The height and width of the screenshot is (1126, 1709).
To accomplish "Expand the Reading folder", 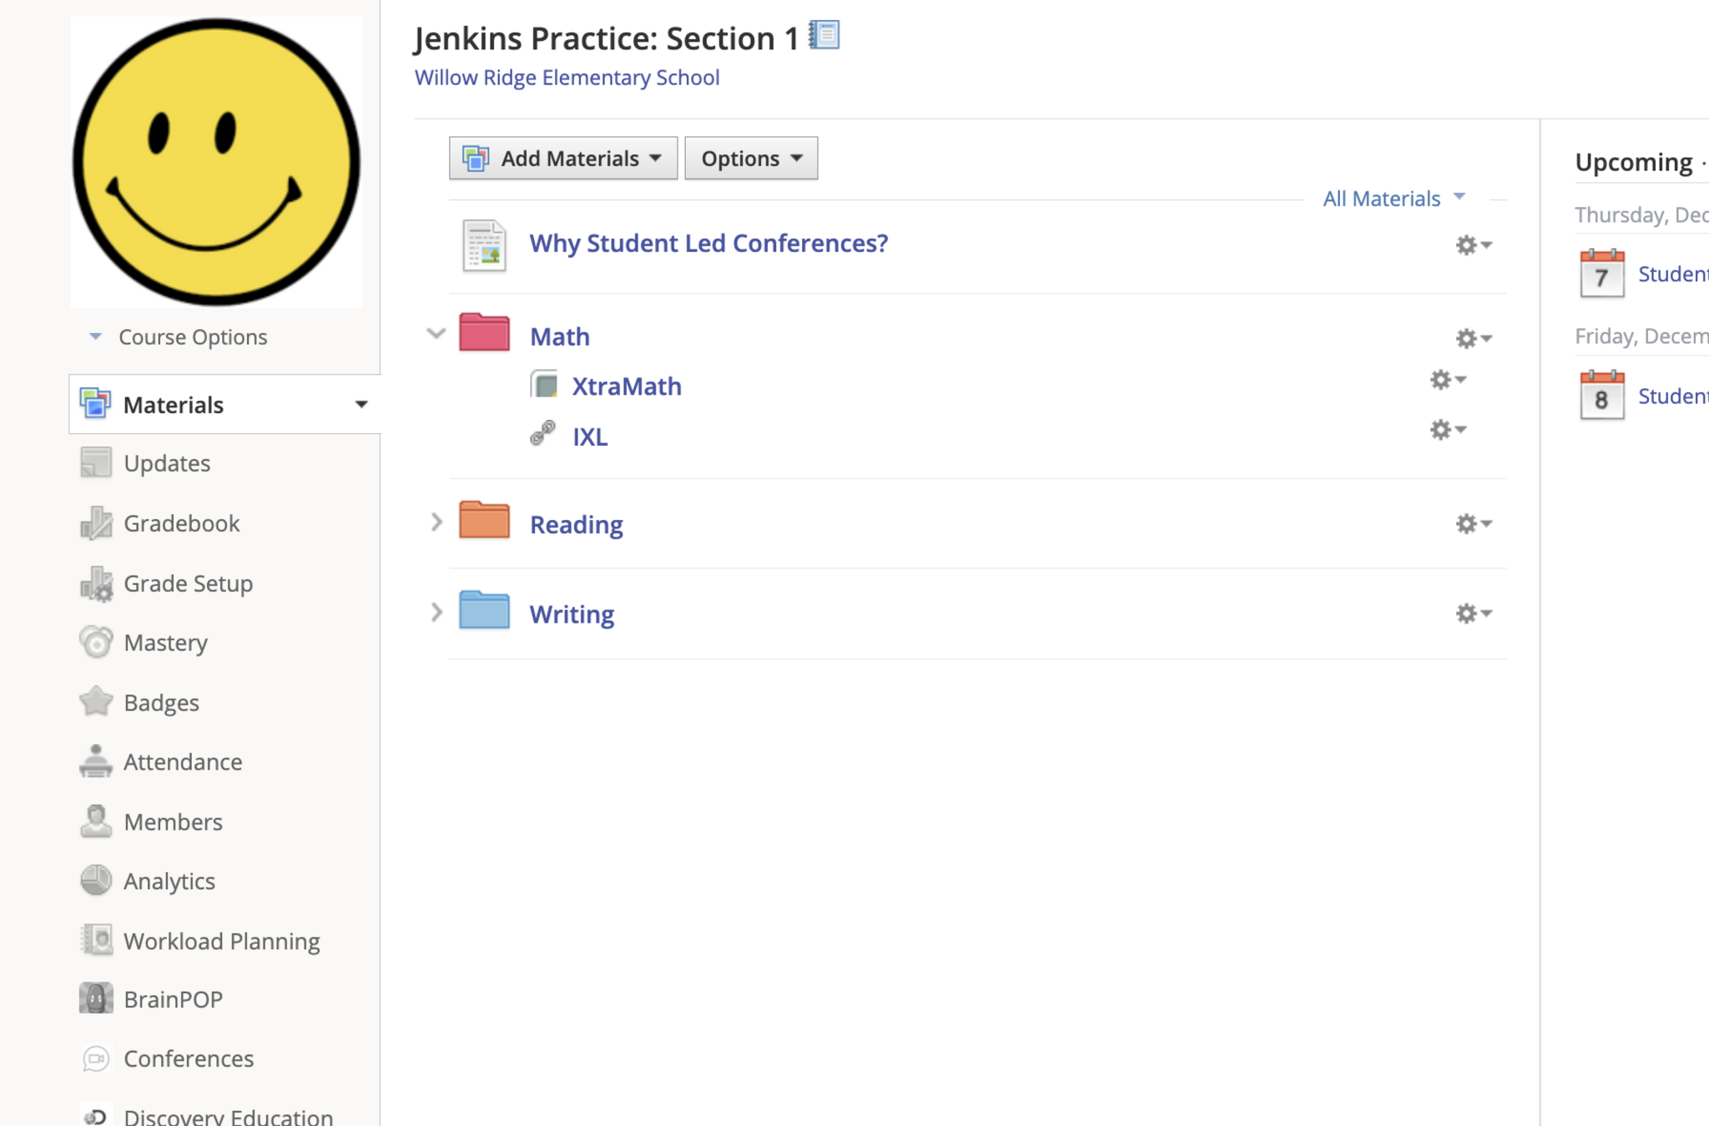I will [436, 523].
